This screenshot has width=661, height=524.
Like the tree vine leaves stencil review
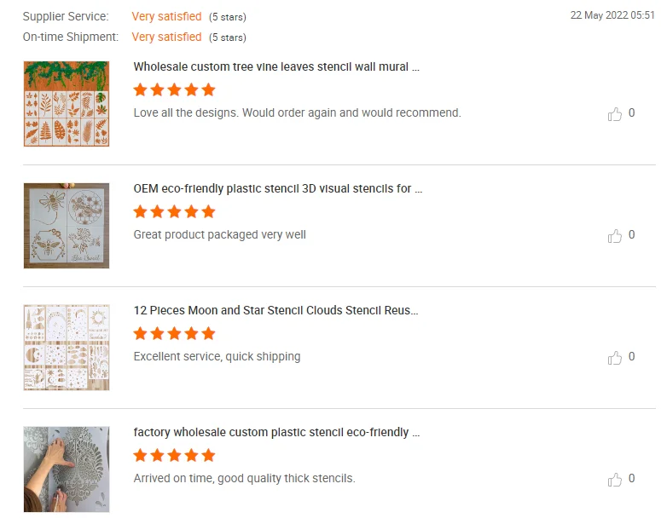pyautogui.click(x=614, y=113)
